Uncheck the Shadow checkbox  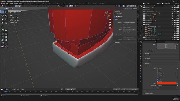tap(158, 79)
